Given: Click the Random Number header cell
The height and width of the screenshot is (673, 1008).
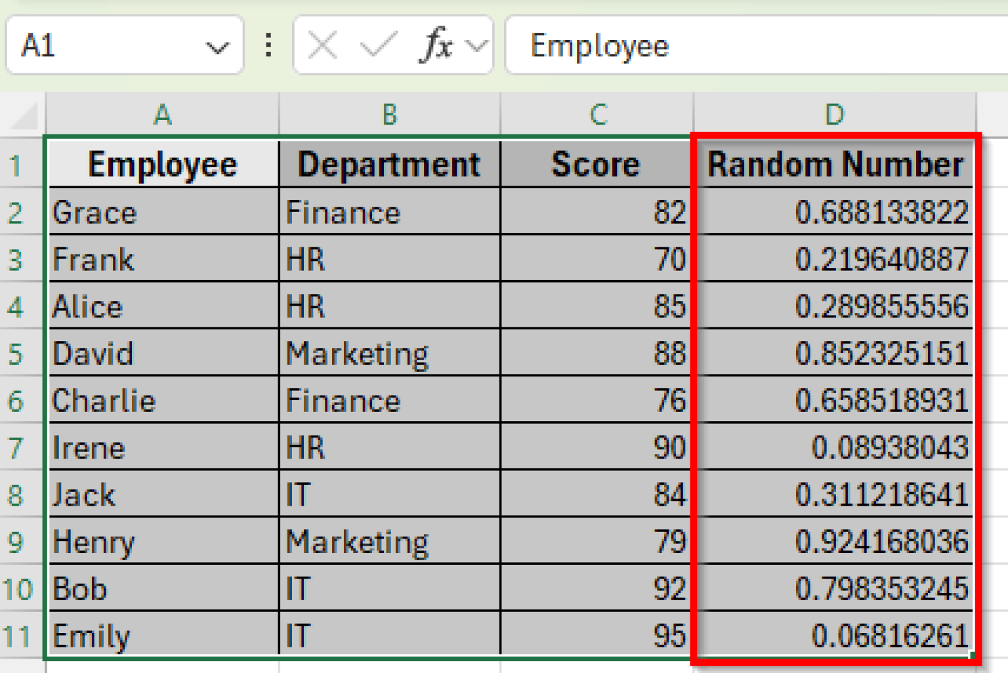Looking at the screenshot, I should coord(834,165).
